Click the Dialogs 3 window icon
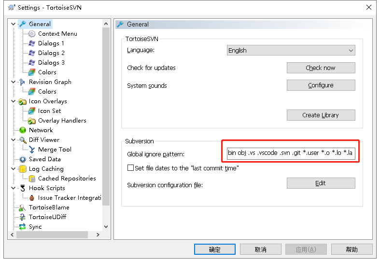Viewport: 380px width, 262px height. coord(32,63)
